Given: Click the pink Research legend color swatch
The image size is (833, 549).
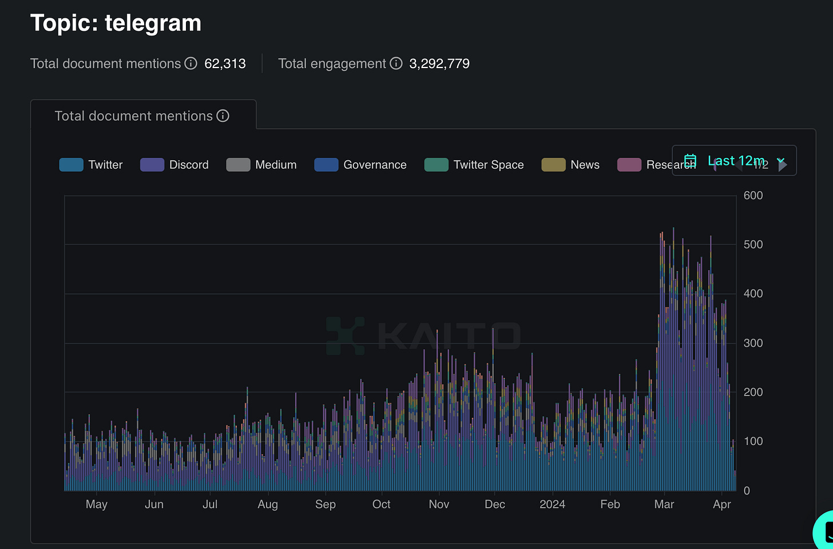Looking at the screenshot, I should (x=629, y=165).
